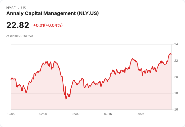Click the US market label
Viewport: 185px width, 127px height.
[24, 8]
